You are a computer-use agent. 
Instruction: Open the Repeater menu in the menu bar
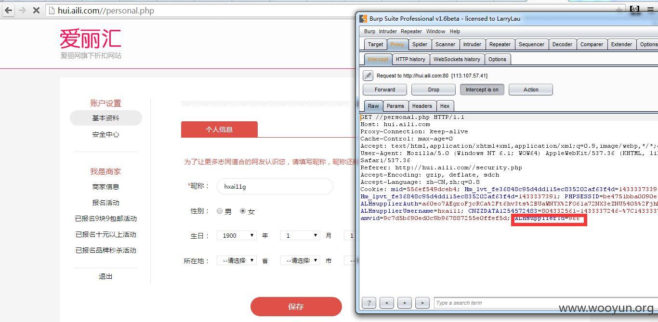pyautogui.click(x=411, y=31)
